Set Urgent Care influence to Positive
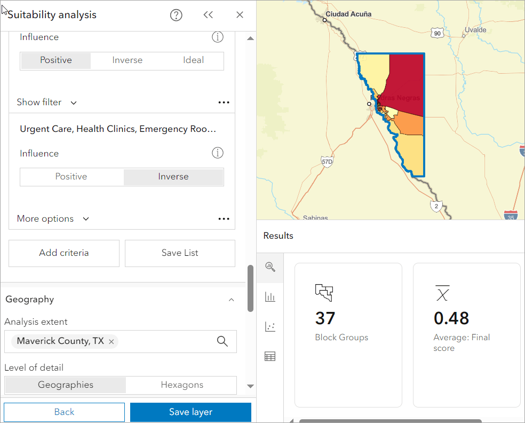Screen dimensions: 525x423 tap(72, 176)
